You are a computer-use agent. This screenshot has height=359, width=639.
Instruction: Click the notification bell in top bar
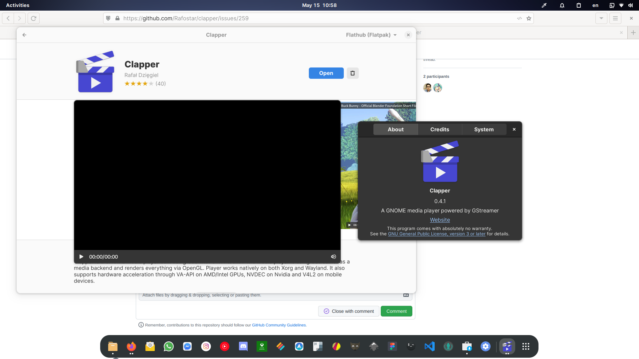click(x=562, y=5)
